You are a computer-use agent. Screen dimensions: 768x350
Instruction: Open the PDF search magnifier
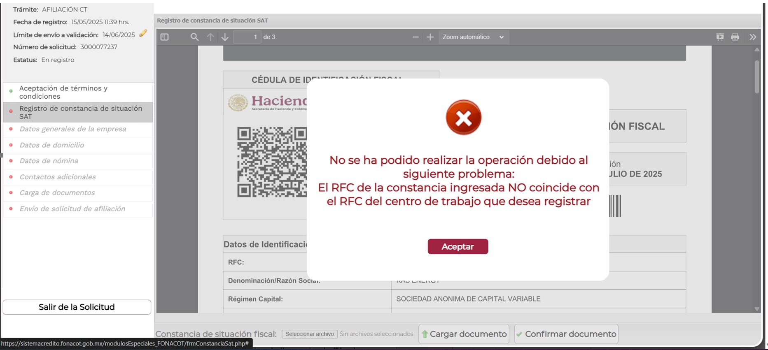[x=194, y=37]
